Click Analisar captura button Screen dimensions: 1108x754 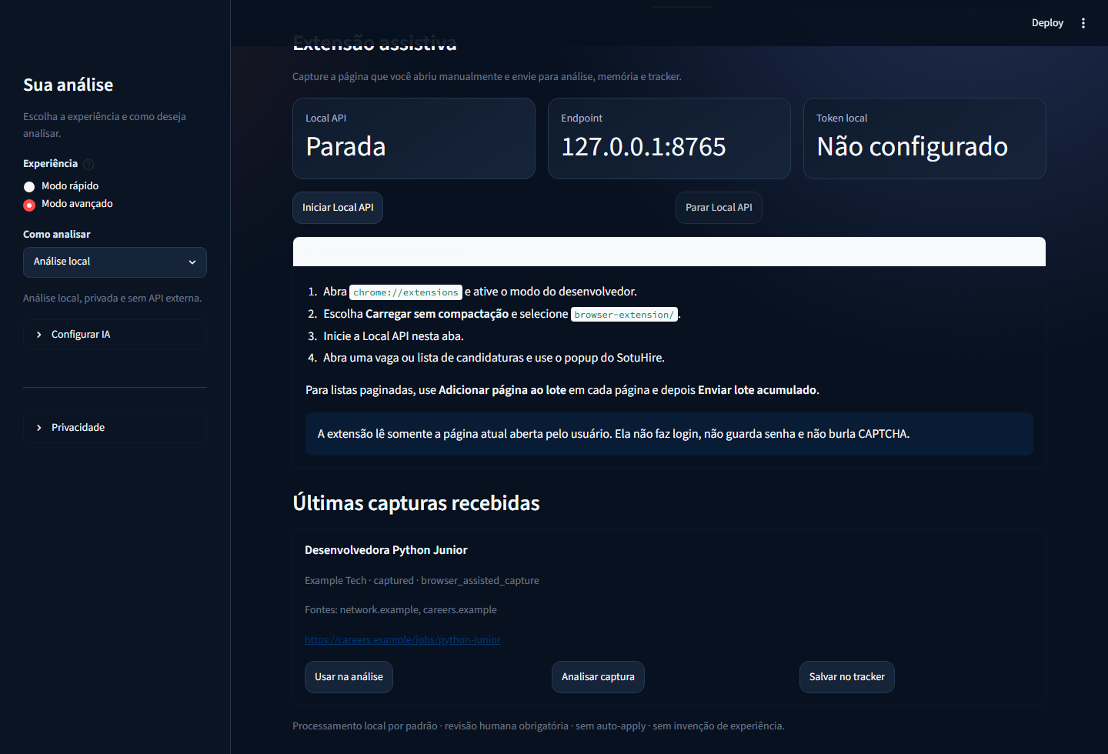(x=598, y=677)
